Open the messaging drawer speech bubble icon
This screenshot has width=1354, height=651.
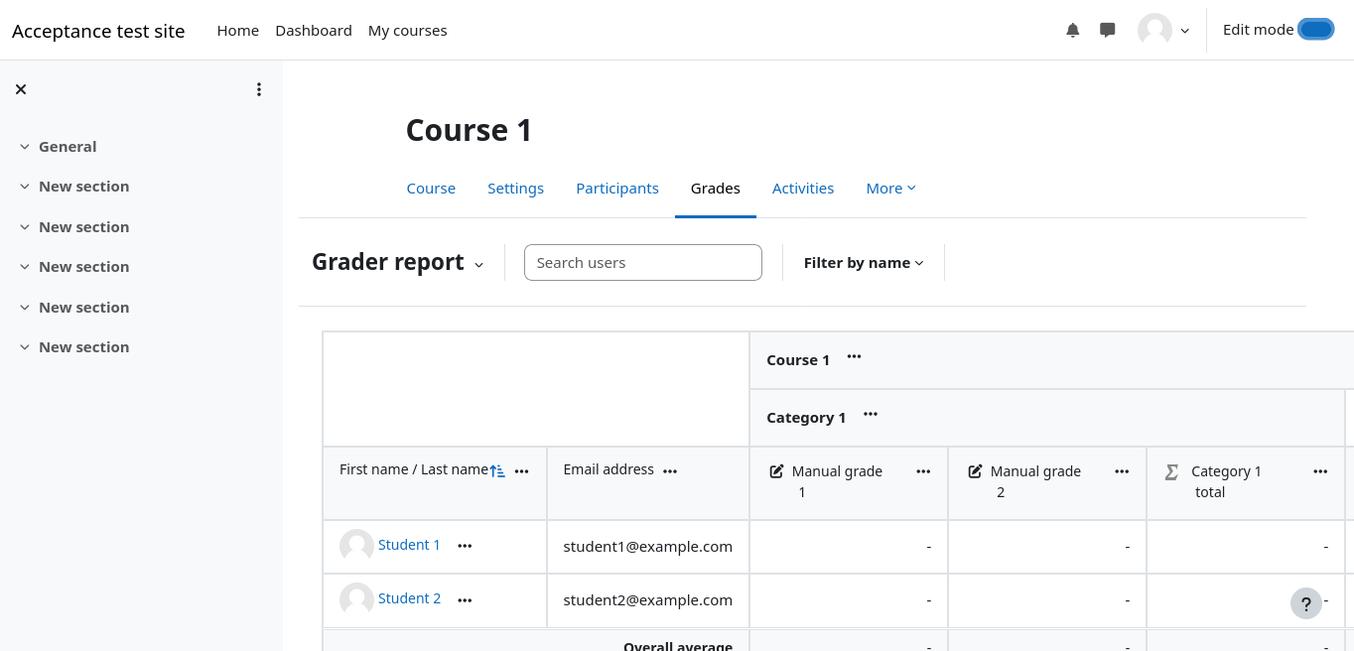[x=1108, y=31]
